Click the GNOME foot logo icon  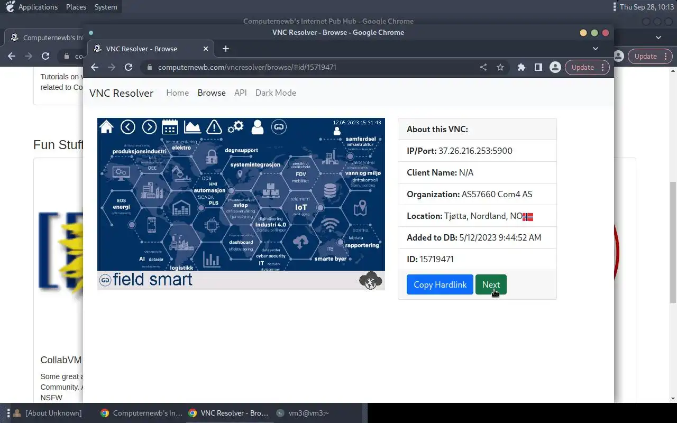pyautogui.click(x=10, y=6)
